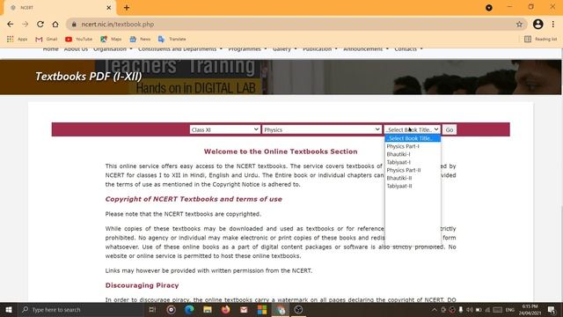Expand the Gallery menu
This screenshot has height=317, width=563.
(x=285, y=49)
